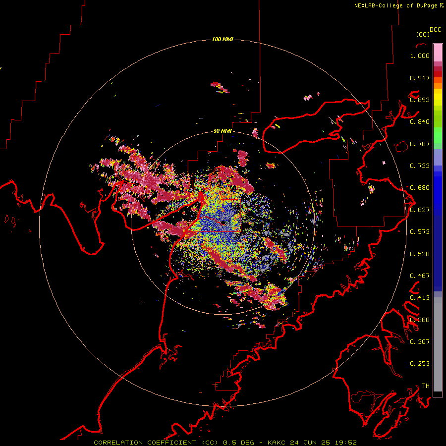Viewport: 446px width, 446px height.
Task: Select the 0.520 legend value
Action: (x=420, y=254)
